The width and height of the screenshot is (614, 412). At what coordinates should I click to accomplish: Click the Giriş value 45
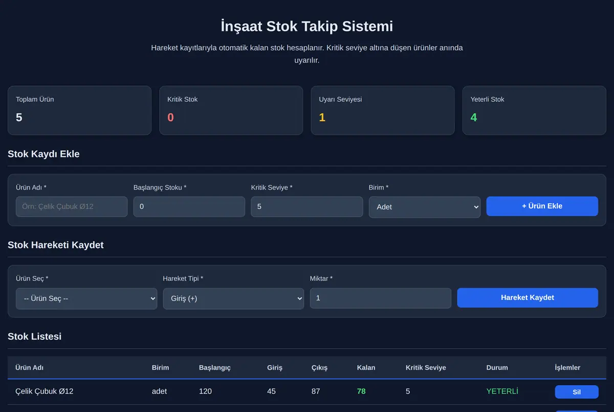pos(272,392)
